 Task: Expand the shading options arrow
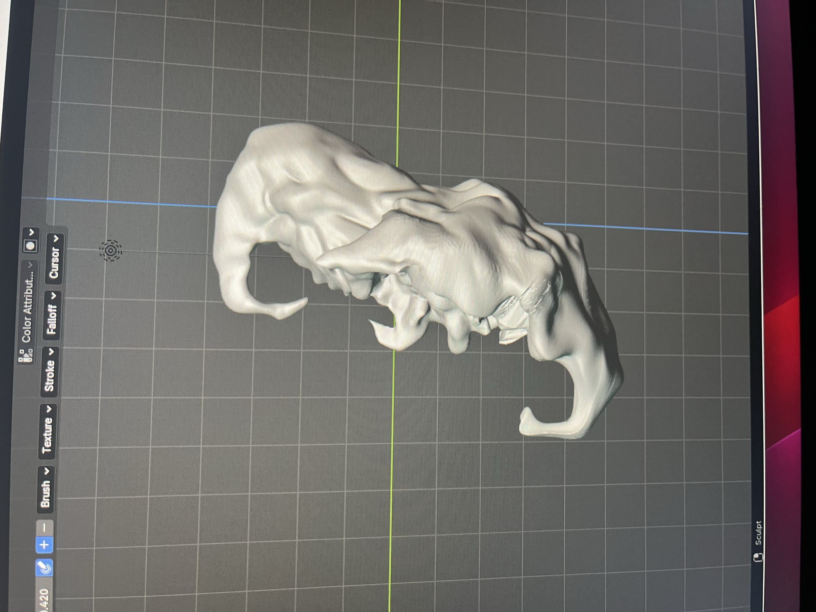(32, 232)
